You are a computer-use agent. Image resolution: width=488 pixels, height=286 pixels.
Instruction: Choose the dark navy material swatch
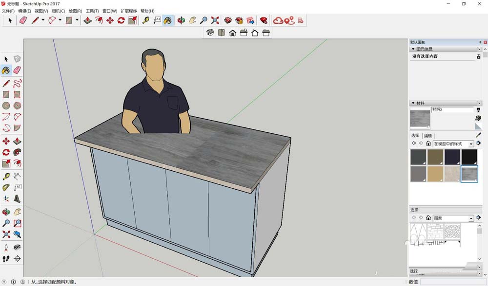452,157
